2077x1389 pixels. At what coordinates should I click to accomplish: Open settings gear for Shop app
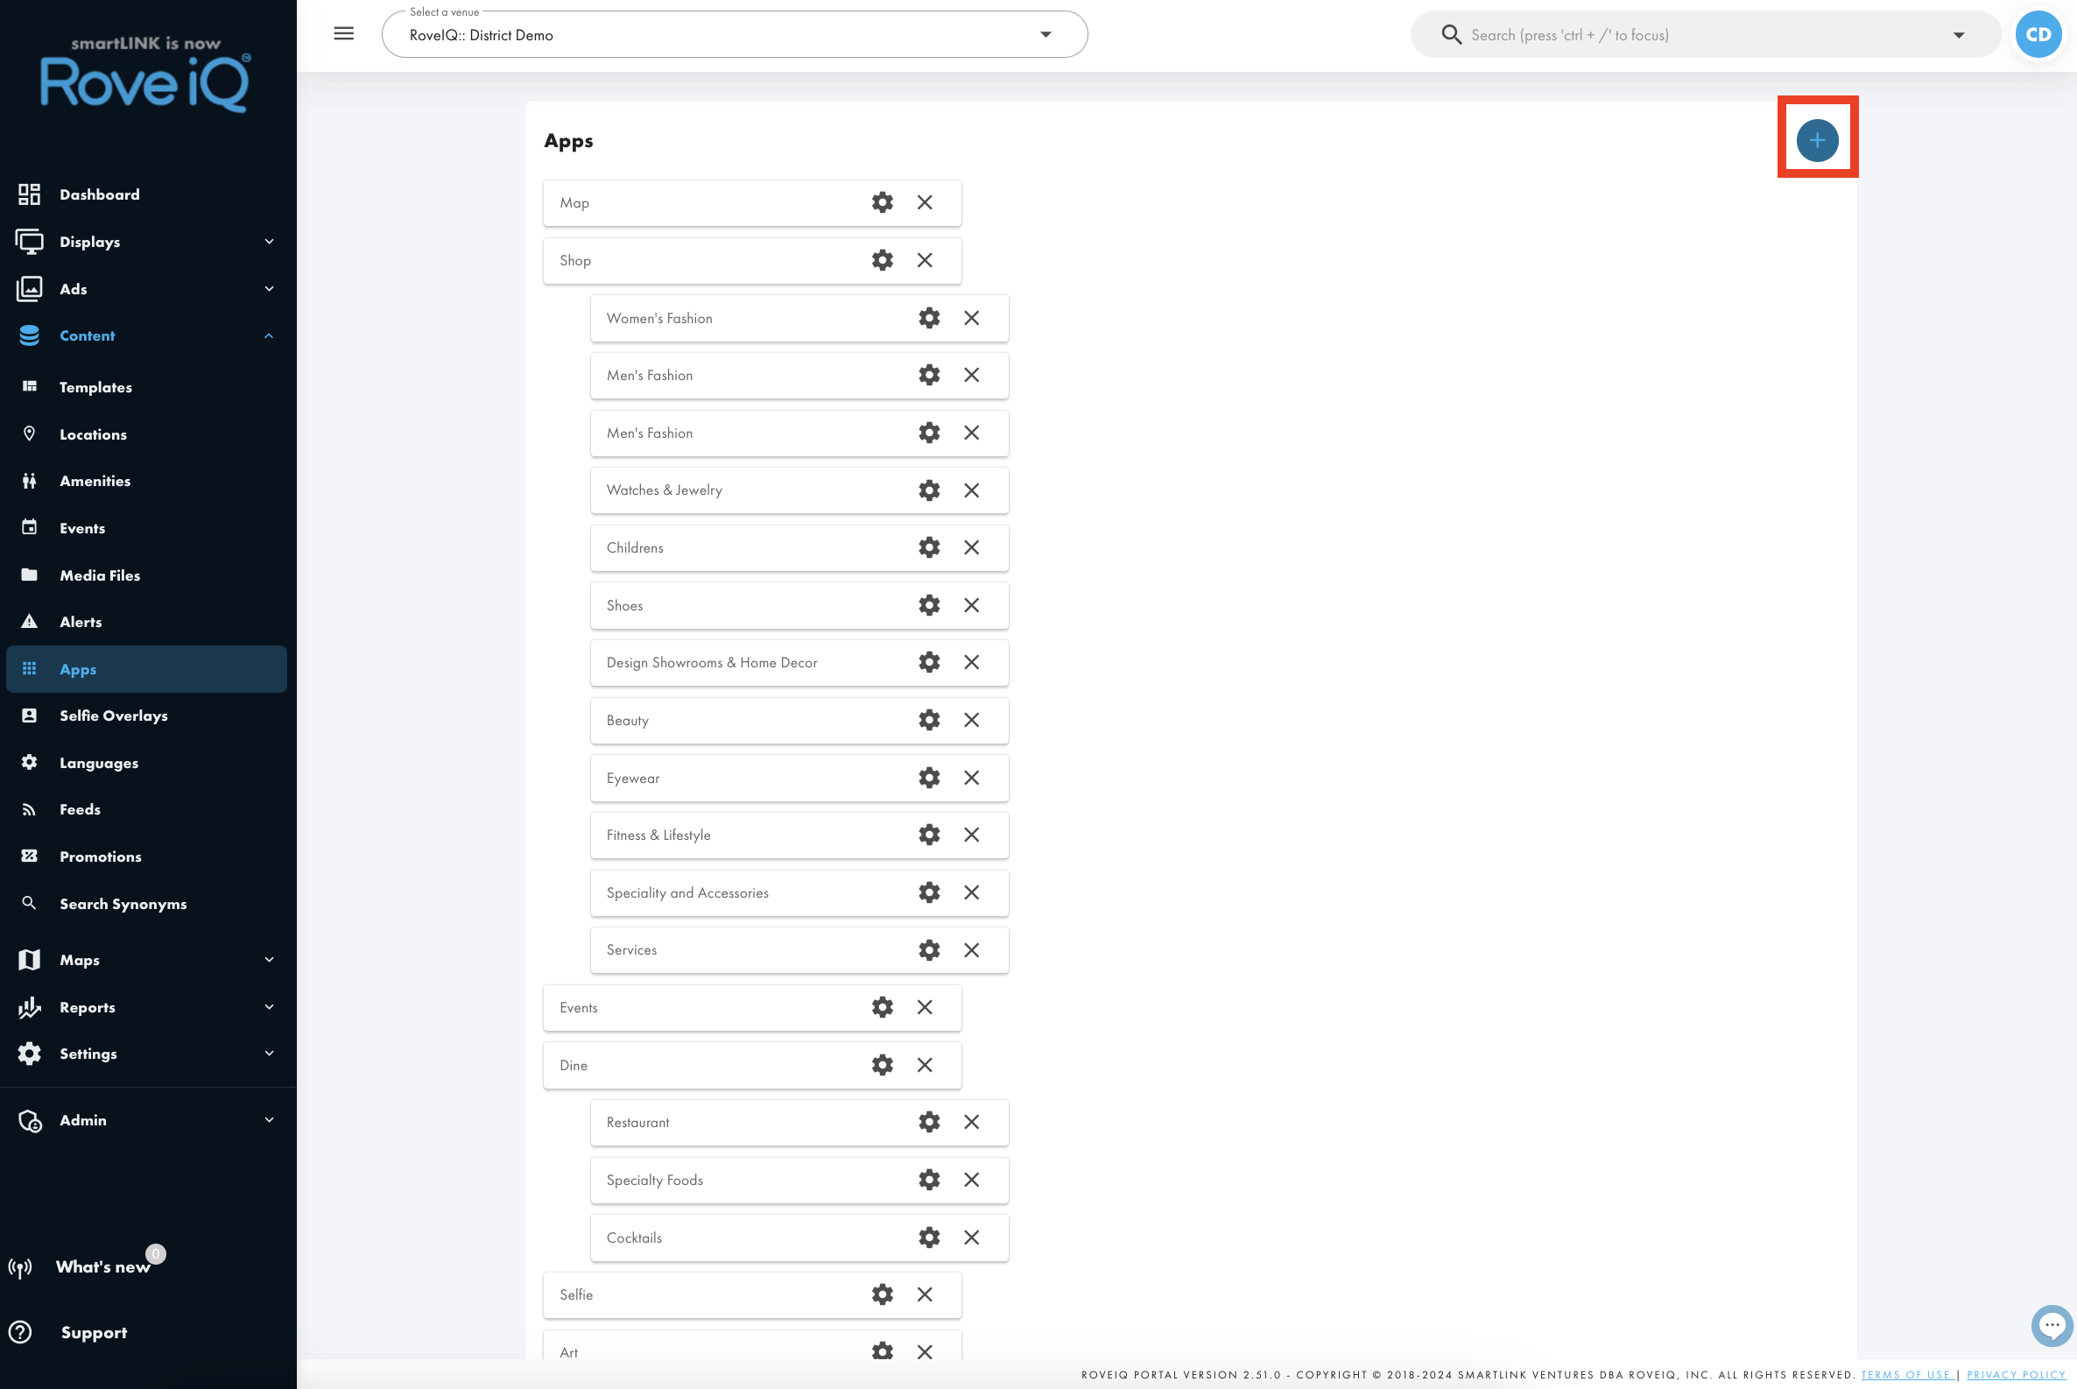[882, 259]
